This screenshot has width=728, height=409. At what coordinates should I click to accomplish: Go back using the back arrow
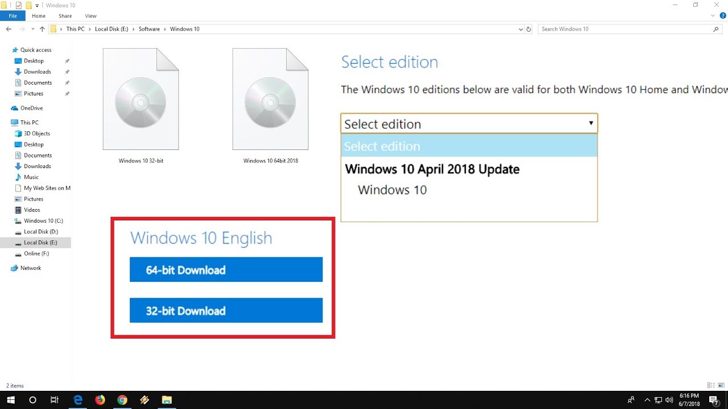click(x=9, y=29)
